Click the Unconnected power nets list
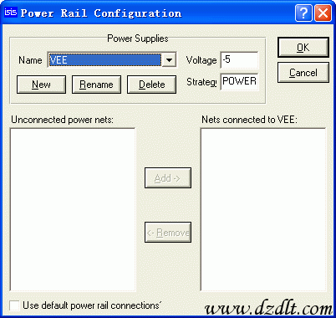This screenshot has width=336, height=318. pyautogui.click(x=73, y=209)
